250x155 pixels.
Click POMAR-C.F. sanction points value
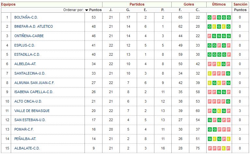240,129
